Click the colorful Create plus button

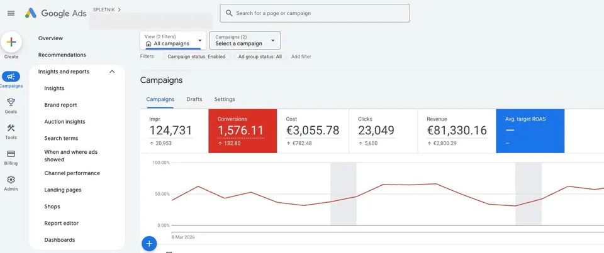[x=11, y=42]
